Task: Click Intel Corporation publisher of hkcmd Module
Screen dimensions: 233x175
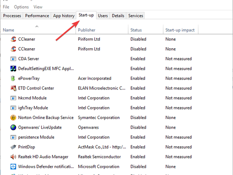Action: (94, 98)
